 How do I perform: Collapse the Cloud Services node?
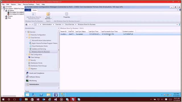[x=27, y=38]
